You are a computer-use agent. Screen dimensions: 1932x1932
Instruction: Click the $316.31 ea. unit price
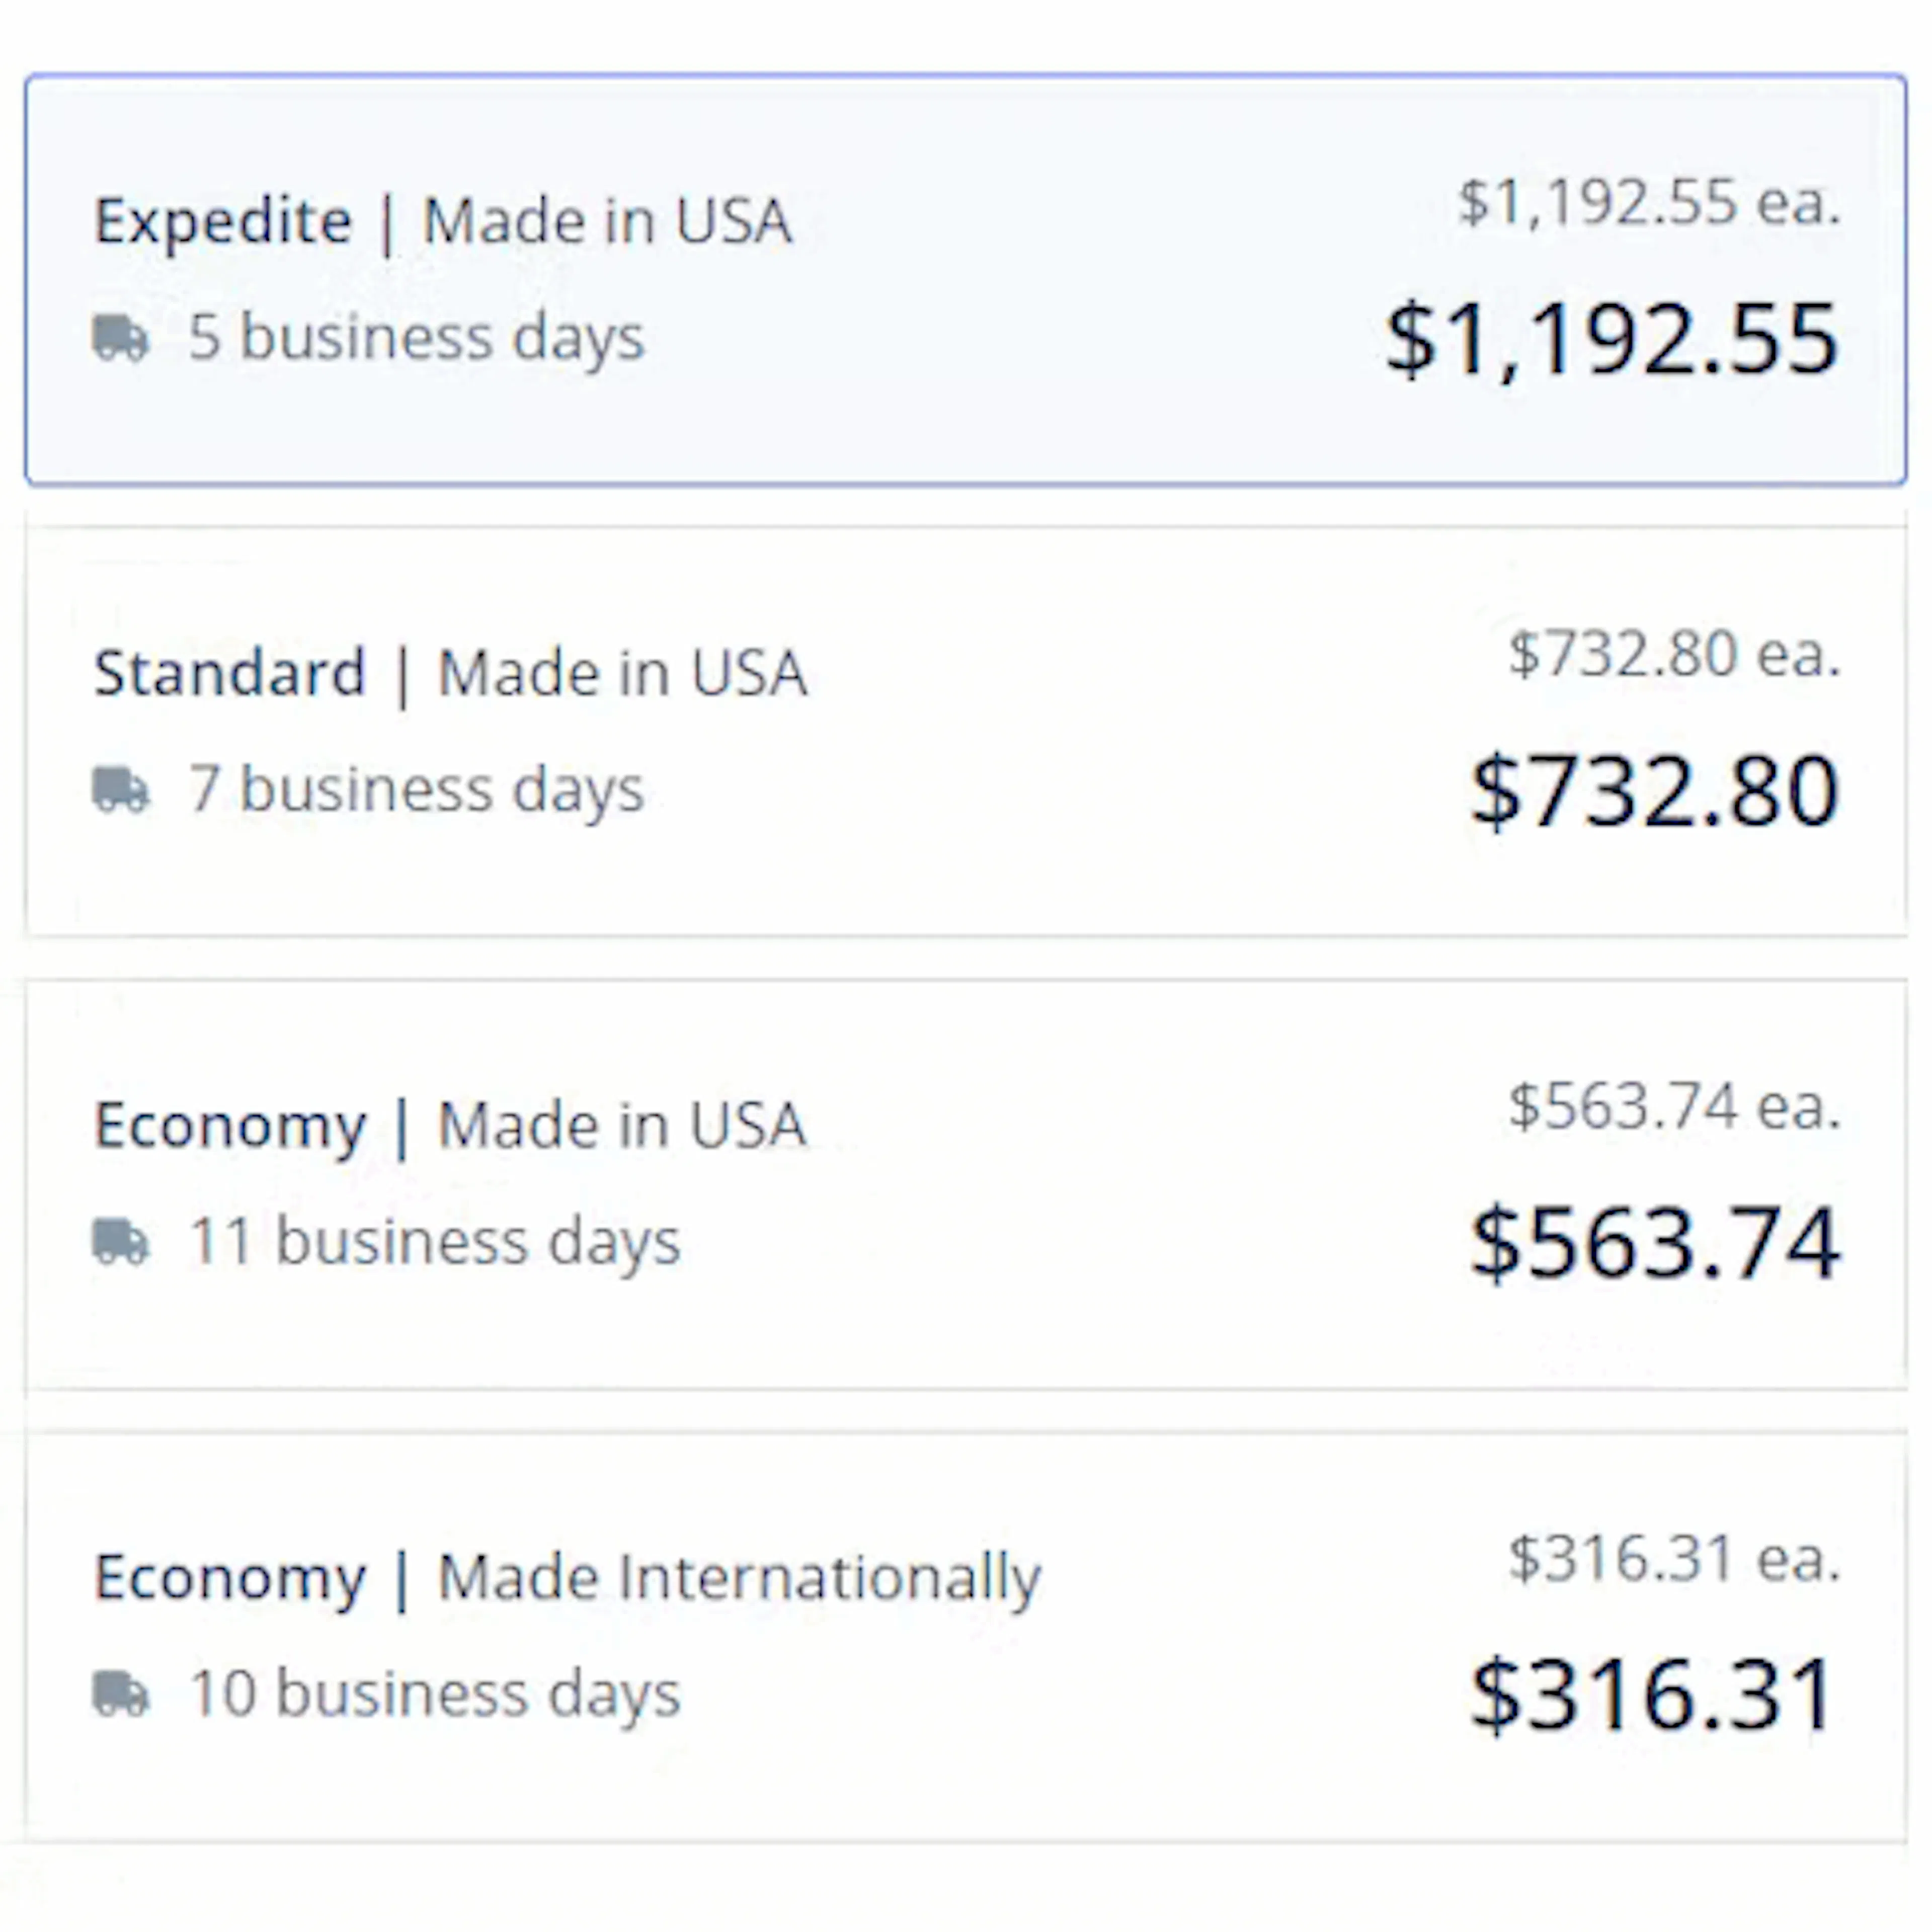pyautogui.click(x=1675, y=1558)
